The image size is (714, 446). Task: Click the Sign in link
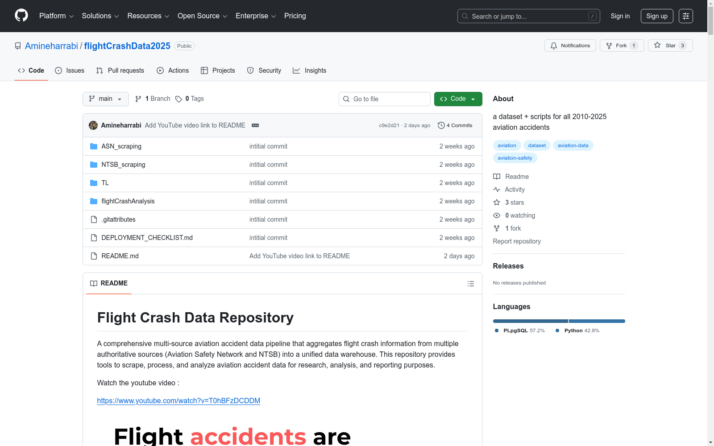(620, 16)
